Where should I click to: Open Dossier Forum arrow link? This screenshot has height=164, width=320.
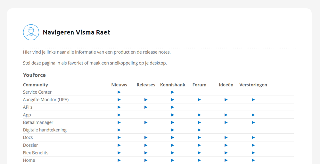pos(199,145)
